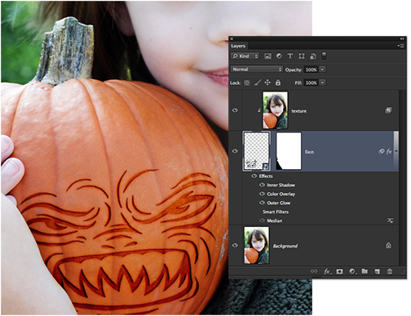Click the advanced blending icon on face layer
This screenshot has width=411, height=316.
[x=382, y=151]
